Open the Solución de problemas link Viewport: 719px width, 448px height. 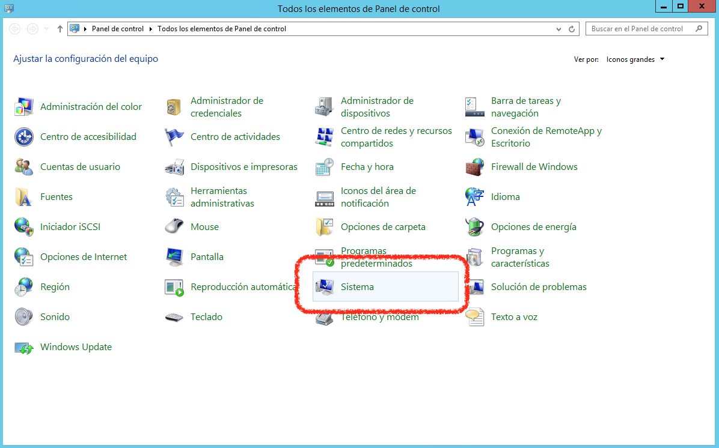[x=539, y=287]
